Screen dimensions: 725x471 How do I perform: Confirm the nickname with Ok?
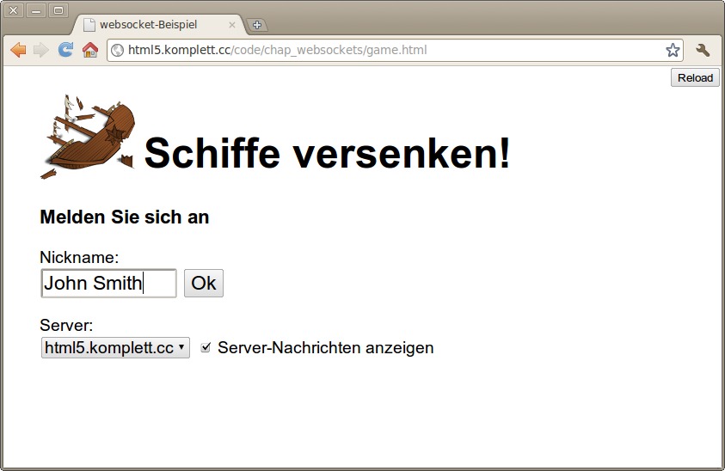coord(204,283)
